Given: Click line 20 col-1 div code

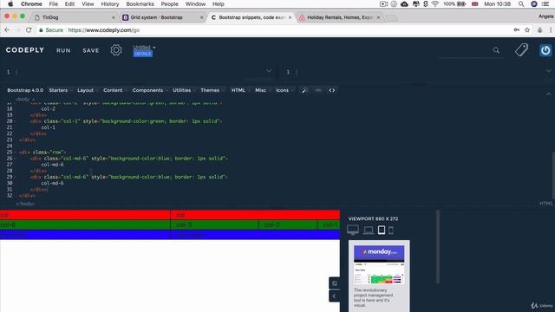Looking at the screenshot, I should point(127,121).
